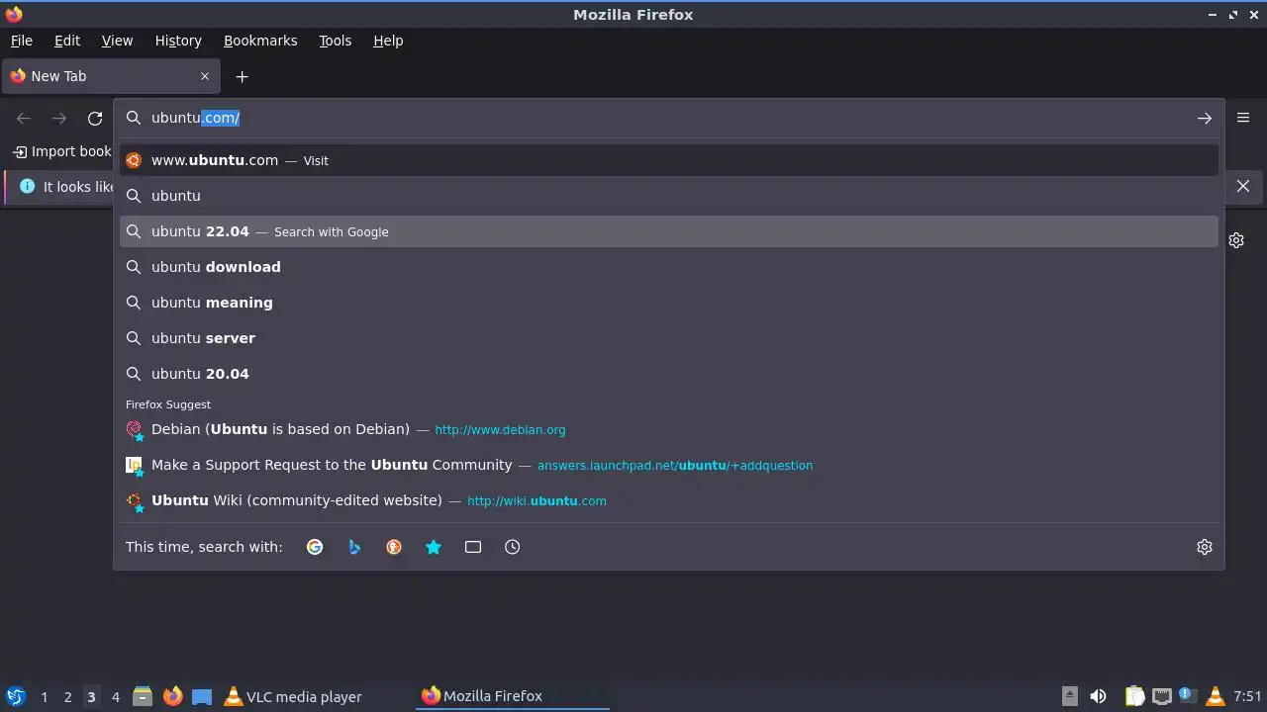Open Debian bookmark suggestion
This screenshot has width=1267, height=712.
point(669,429)
